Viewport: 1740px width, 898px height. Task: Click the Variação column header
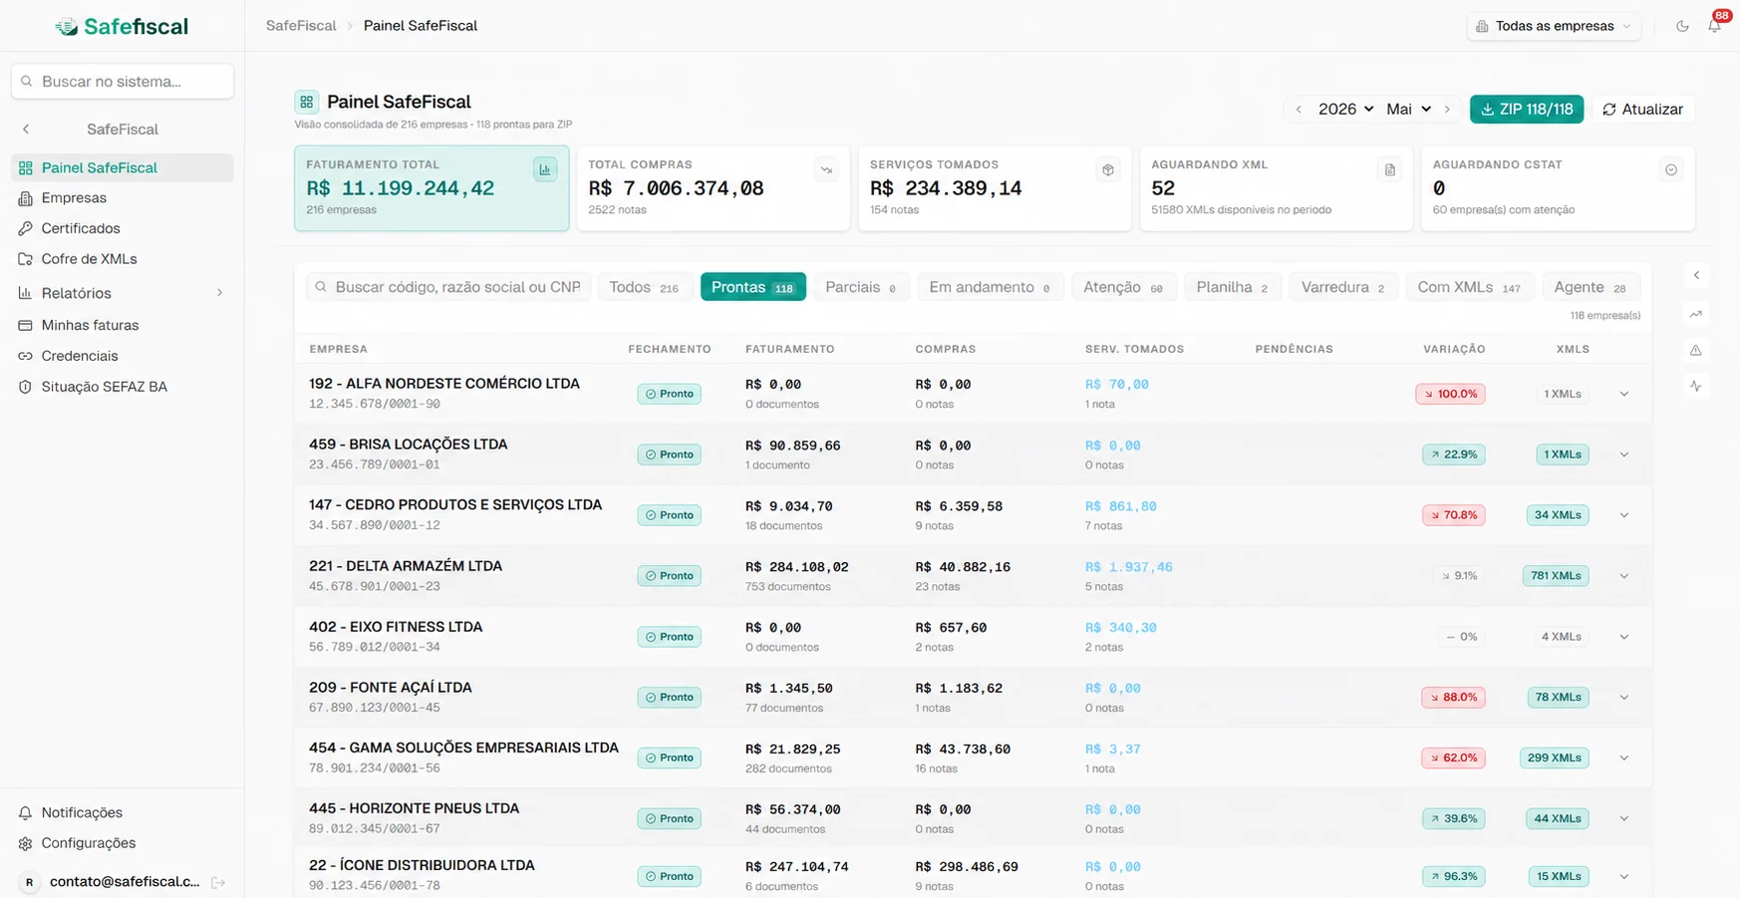(1454, 349)
